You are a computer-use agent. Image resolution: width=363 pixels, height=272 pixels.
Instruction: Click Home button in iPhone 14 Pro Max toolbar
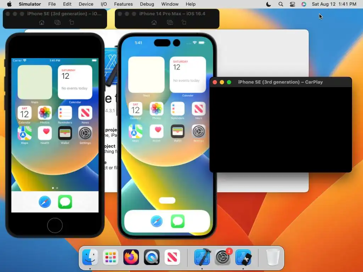(x=154, y=22)
